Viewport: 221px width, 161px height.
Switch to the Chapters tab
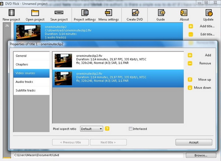pos(31,64)
